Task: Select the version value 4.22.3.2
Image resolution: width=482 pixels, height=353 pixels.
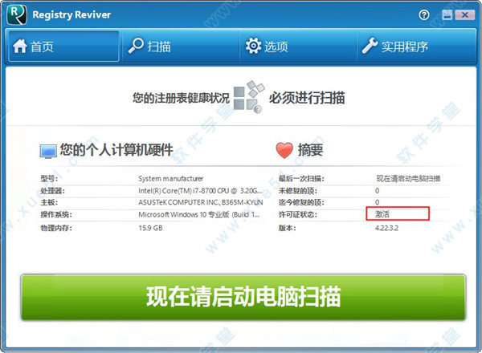Action: (x=386, y=228)
